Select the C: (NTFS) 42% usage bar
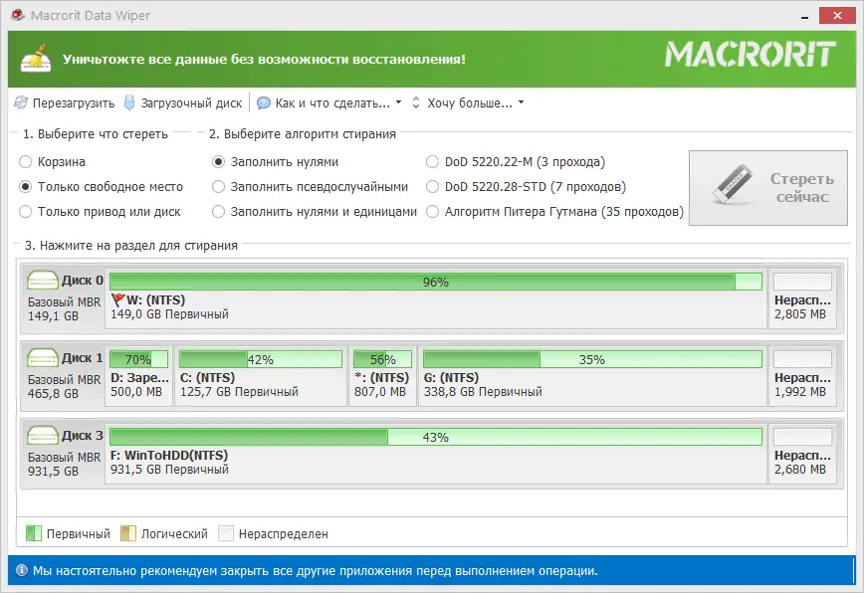 point(260,359)
